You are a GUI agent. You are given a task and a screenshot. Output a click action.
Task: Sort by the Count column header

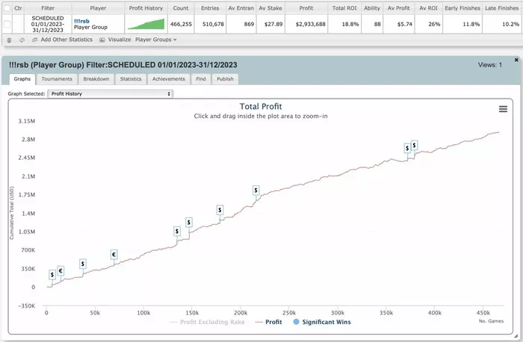coord(181,8)
